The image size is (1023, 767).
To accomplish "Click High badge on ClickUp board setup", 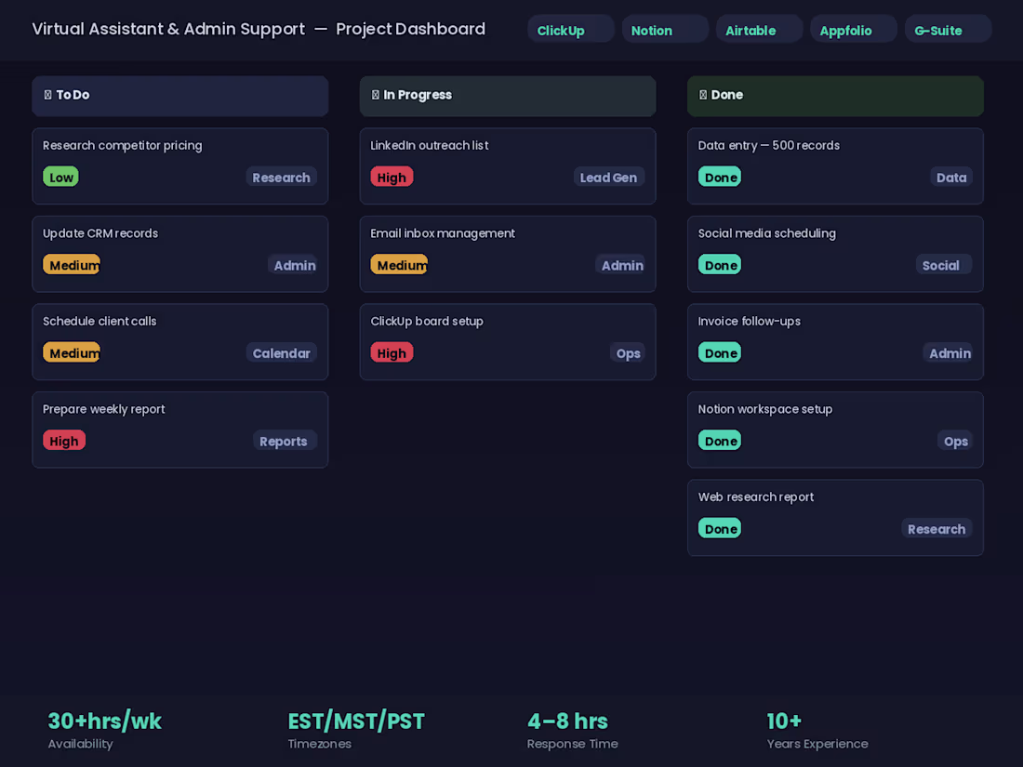I will point(392,353).
